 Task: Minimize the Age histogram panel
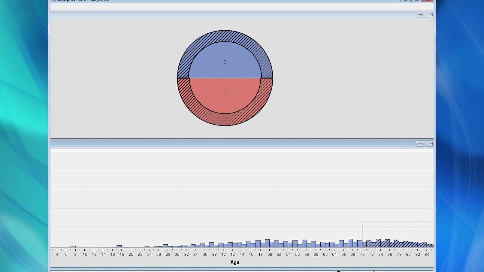tap(420, 144)
